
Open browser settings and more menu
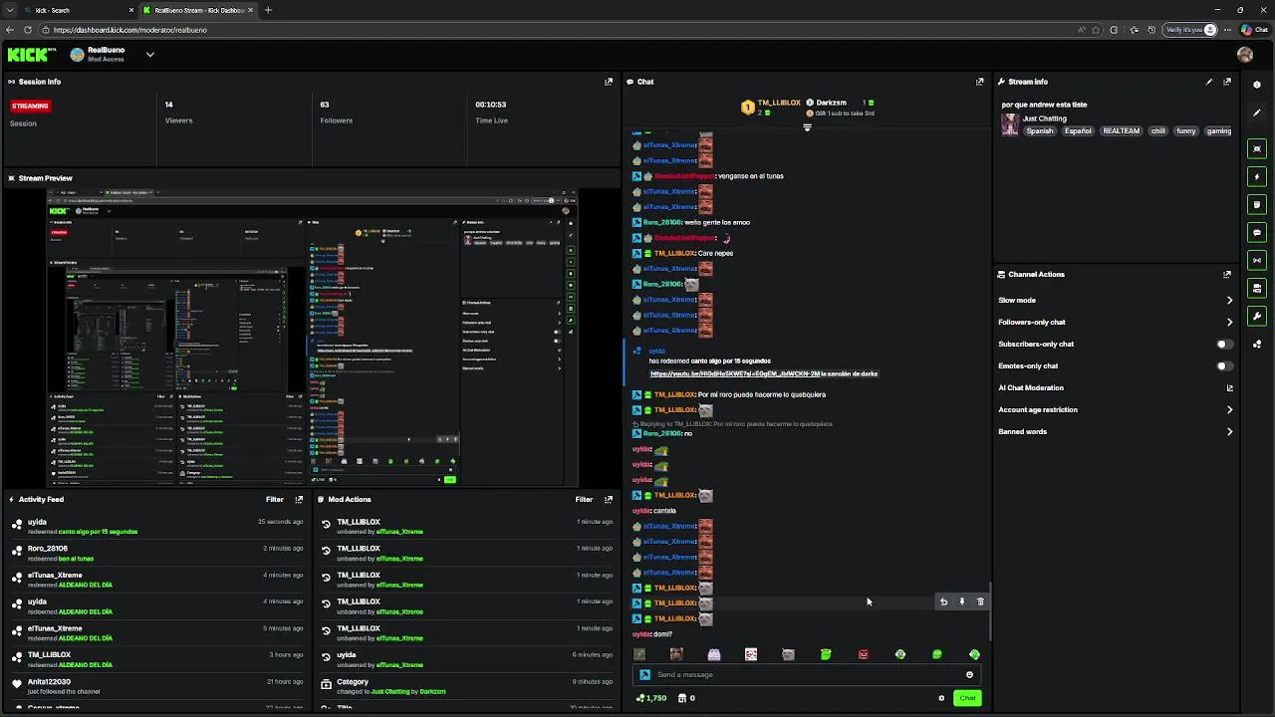pyautogui.click(x=1227, y=30)
